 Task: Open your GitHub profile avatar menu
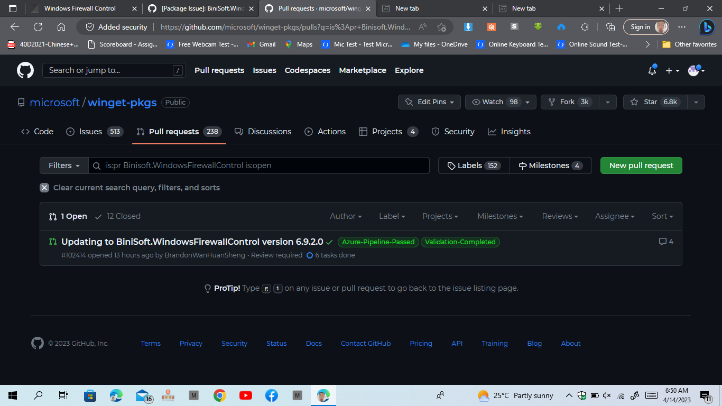coord(695,70)
